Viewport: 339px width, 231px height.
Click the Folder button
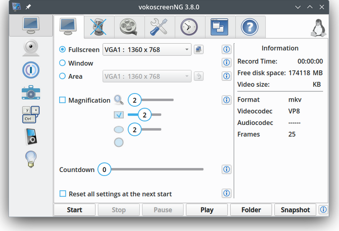coord(251,210)
